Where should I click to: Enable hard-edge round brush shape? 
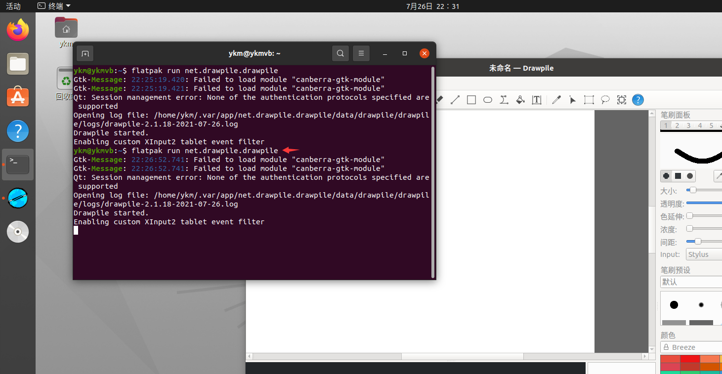[x=666, y=176]
